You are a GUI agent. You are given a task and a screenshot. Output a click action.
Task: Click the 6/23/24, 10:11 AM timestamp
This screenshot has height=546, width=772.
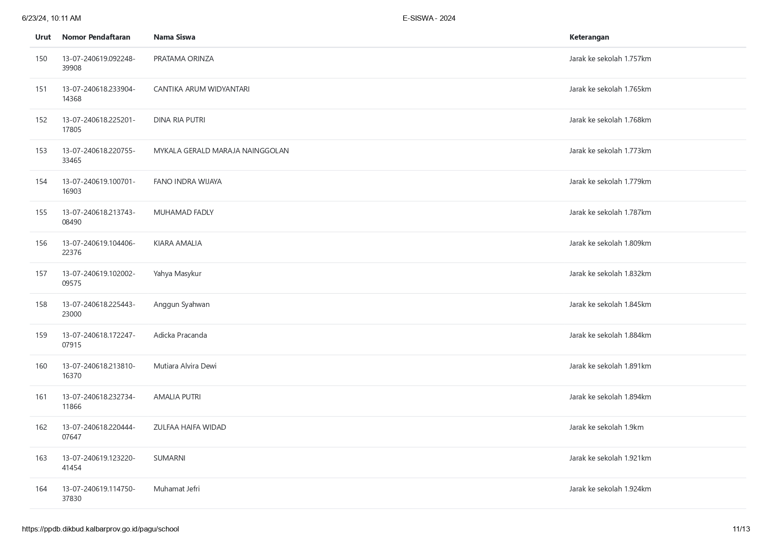pos(51,18)
